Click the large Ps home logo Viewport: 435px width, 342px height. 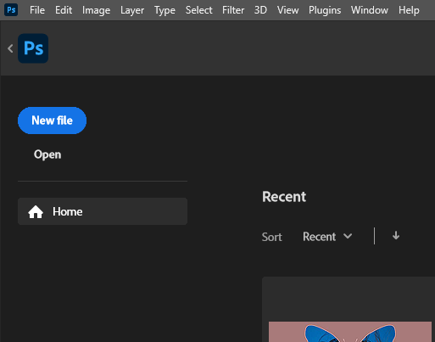coord(33,48)
